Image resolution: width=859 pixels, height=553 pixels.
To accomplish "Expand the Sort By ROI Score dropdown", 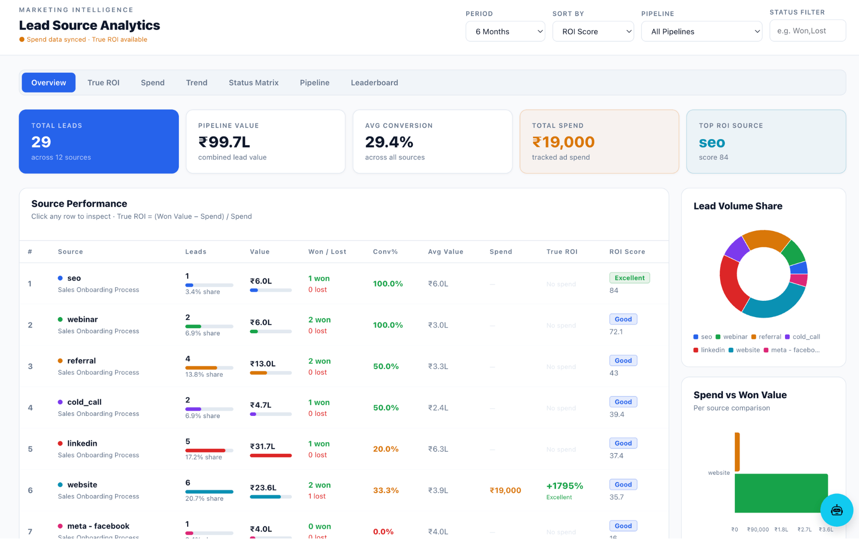I will click(593, 32).
